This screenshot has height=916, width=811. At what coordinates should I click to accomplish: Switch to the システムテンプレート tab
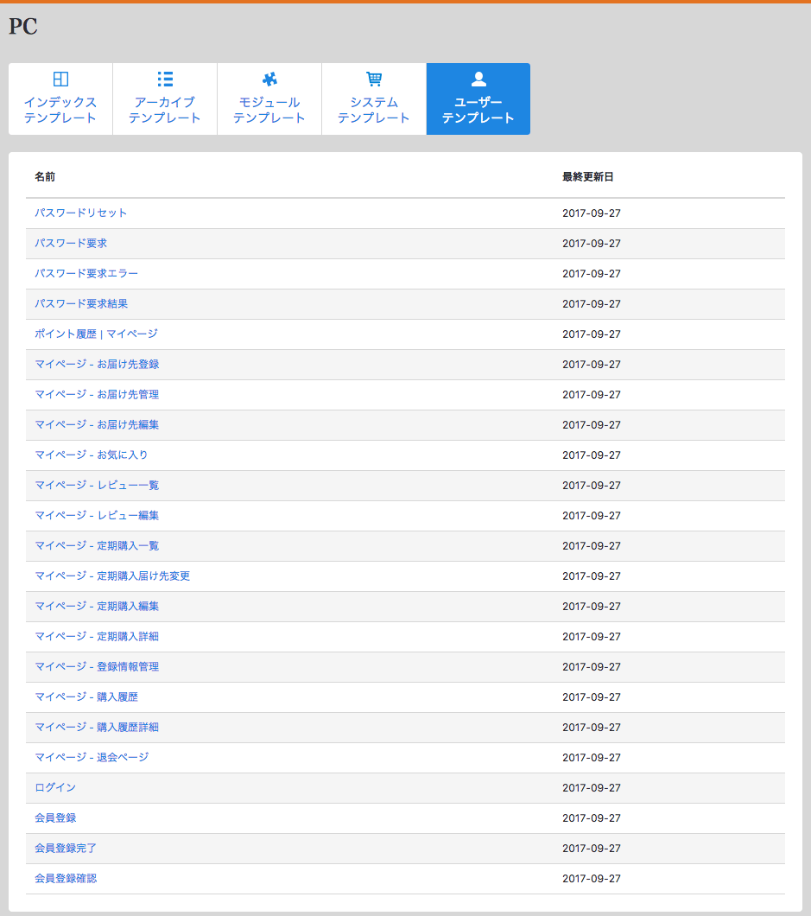[x=374, y=110]
